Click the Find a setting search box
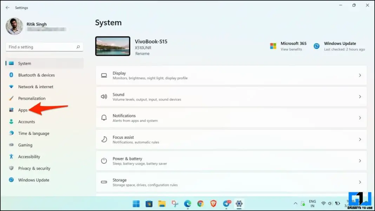The width and height of the screenshot is (375, 211). tap(44, 47)
